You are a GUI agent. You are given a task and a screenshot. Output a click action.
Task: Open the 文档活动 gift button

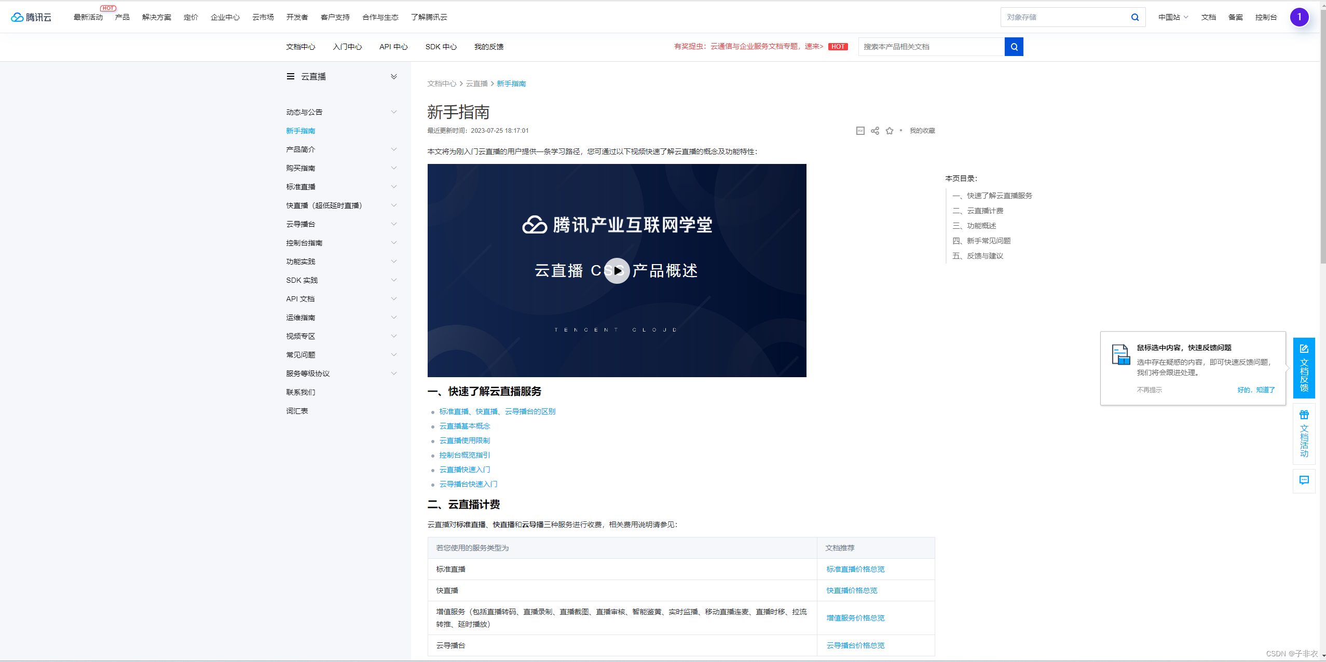click(1304, 434)
